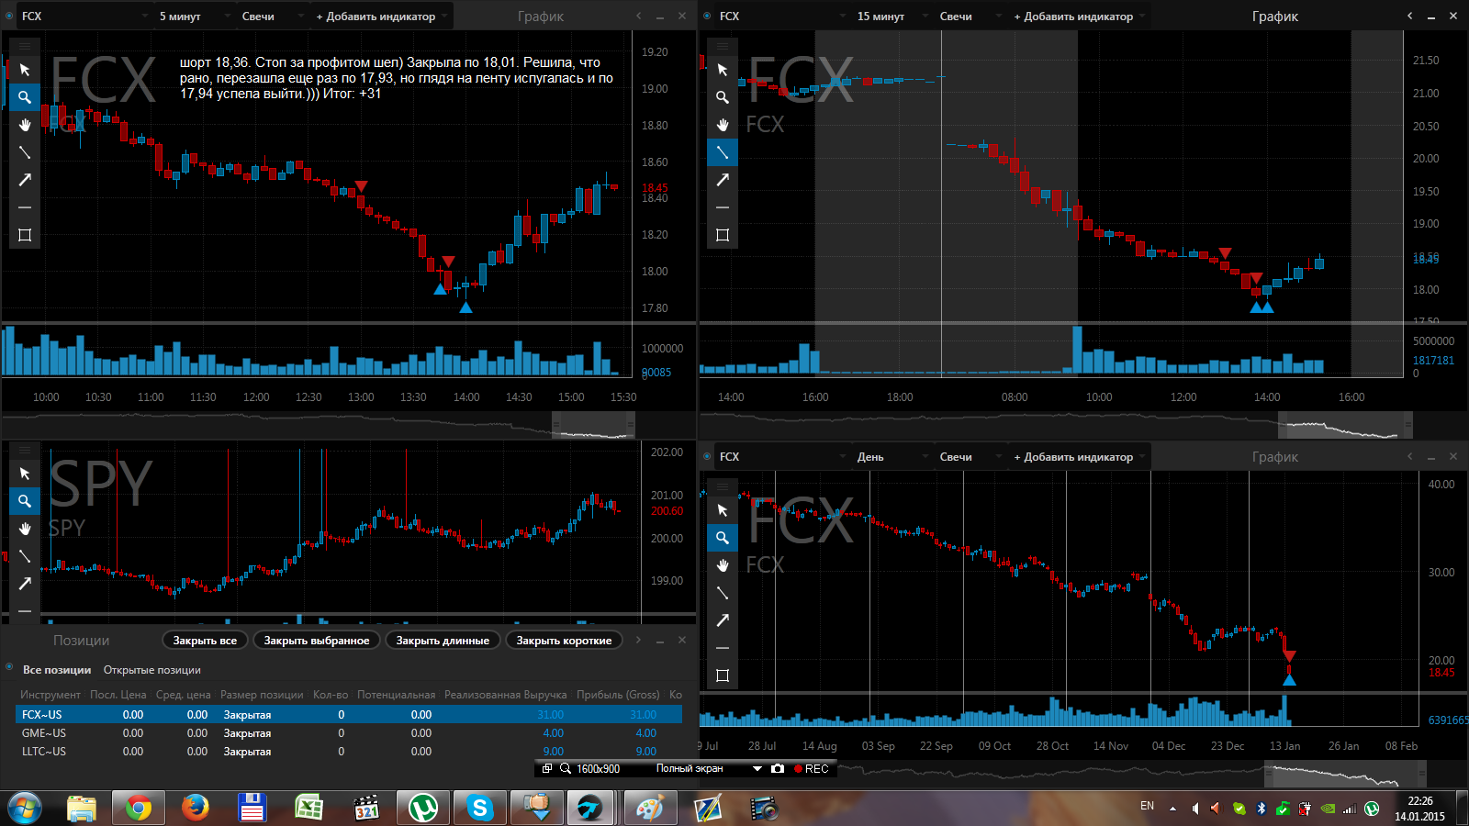Choose the arrow drawing tool on daily FCX chart
Screen dimensions: 1469x826
tap(723, 620)
